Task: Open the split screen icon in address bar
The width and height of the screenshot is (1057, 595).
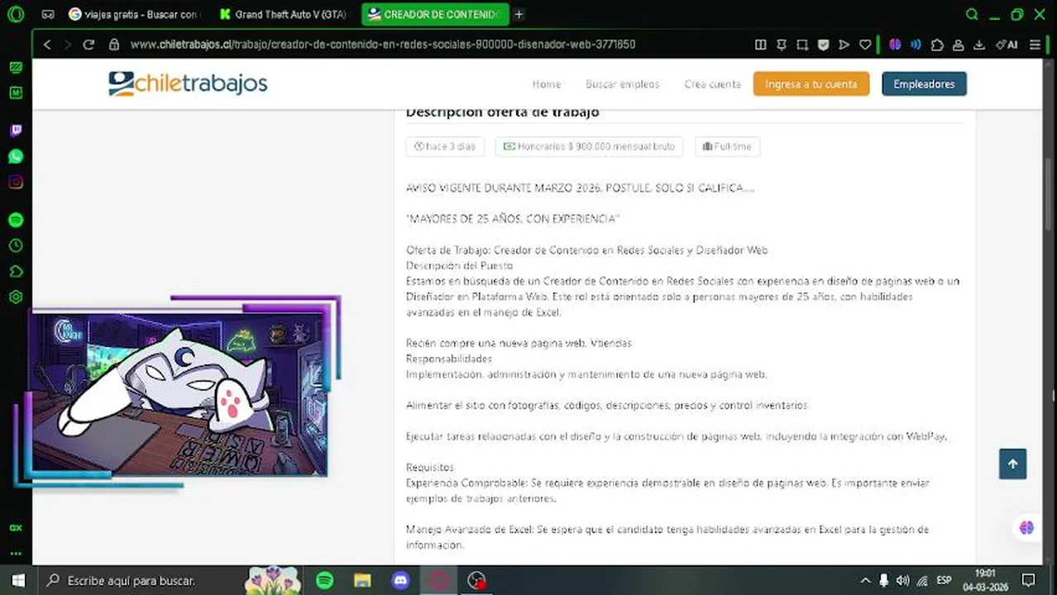Action: (x=761, y=45)
